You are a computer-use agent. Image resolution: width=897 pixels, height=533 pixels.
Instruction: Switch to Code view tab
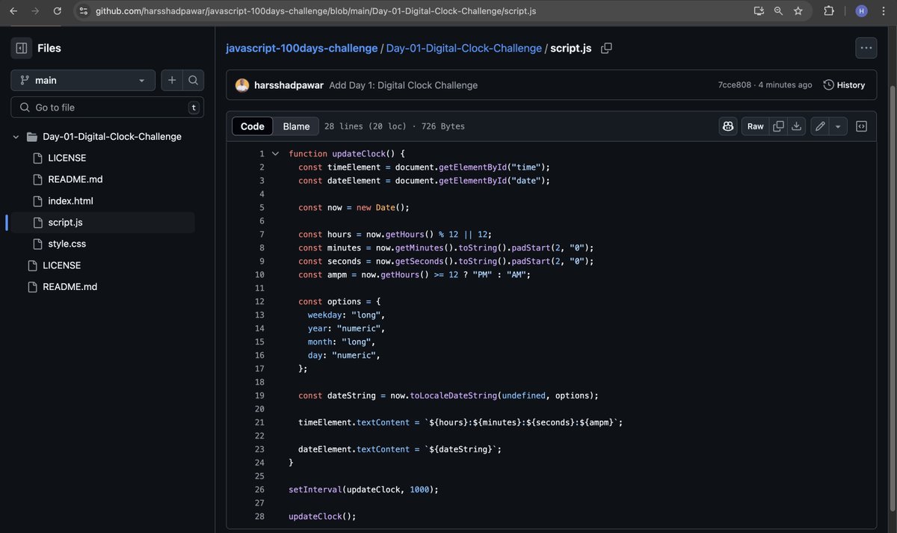(x=253, y=126)
